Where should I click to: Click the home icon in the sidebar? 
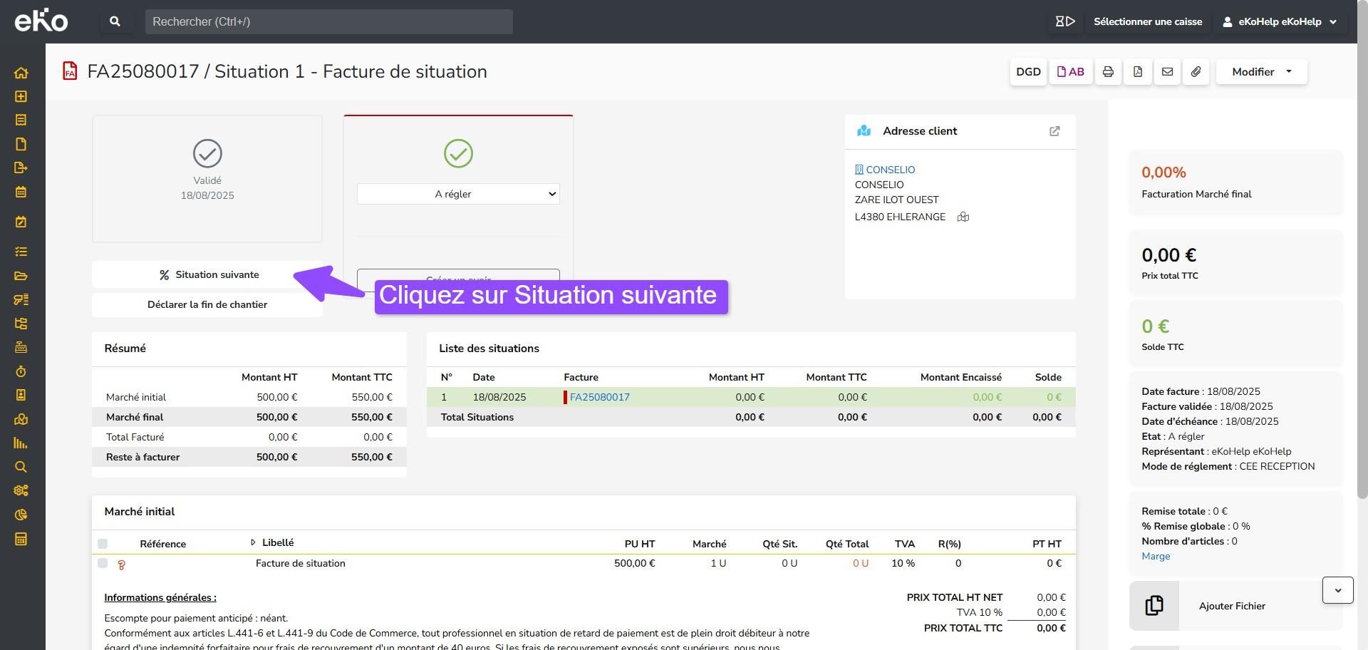21,73
